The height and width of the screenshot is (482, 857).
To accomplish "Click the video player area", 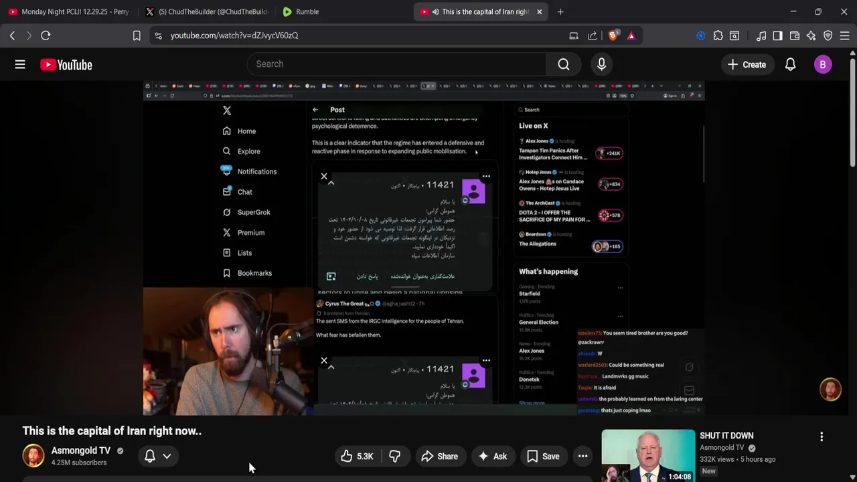I will 424,248.
